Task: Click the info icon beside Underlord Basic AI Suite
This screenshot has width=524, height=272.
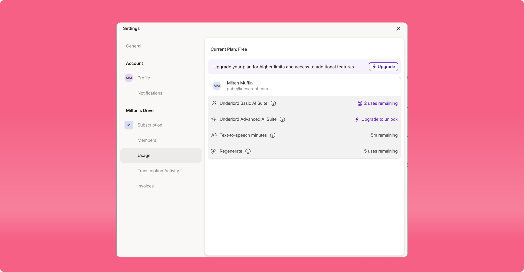Action: [x=273, y=103]
